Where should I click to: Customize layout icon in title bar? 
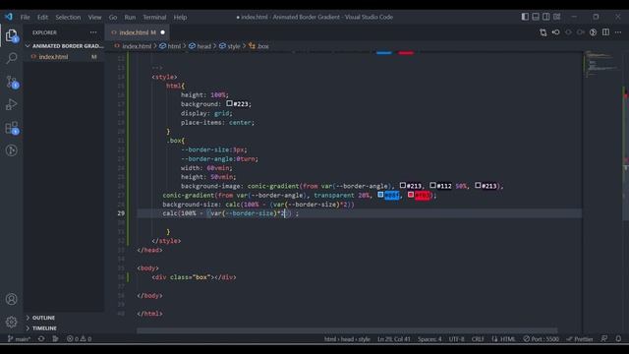[557, 17]
